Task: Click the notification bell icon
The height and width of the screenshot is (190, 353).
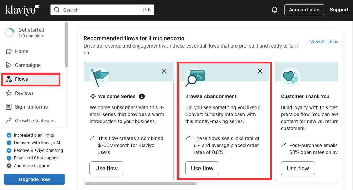Action: (x=274, y=10)
